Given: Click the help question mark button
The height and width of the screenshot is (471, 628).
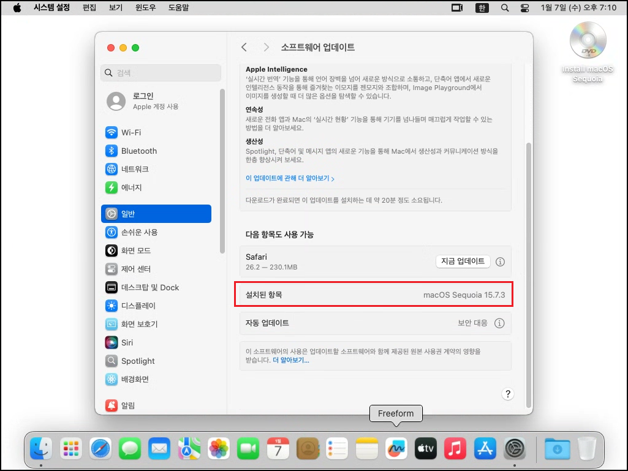Looking at the screenshot, I should point(507,394).
